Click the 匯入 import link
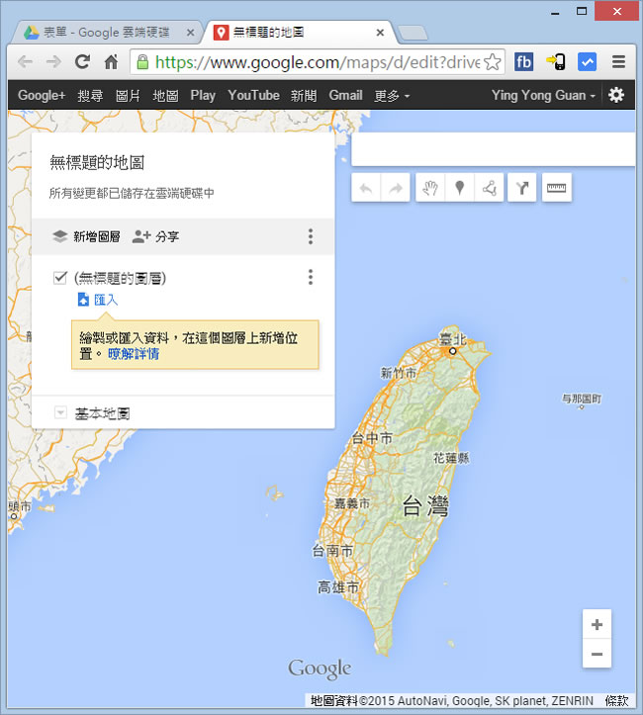Viewport: 643px width, 715px height. point(98,300)
